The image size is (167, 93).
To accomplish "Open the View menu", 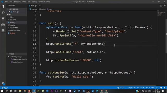I will tap(24, 2).
